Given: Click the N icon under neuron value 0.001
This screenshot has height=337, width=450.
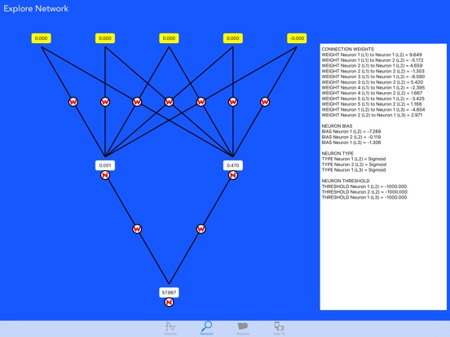Looking at the screenshot, I should point(105,175).
